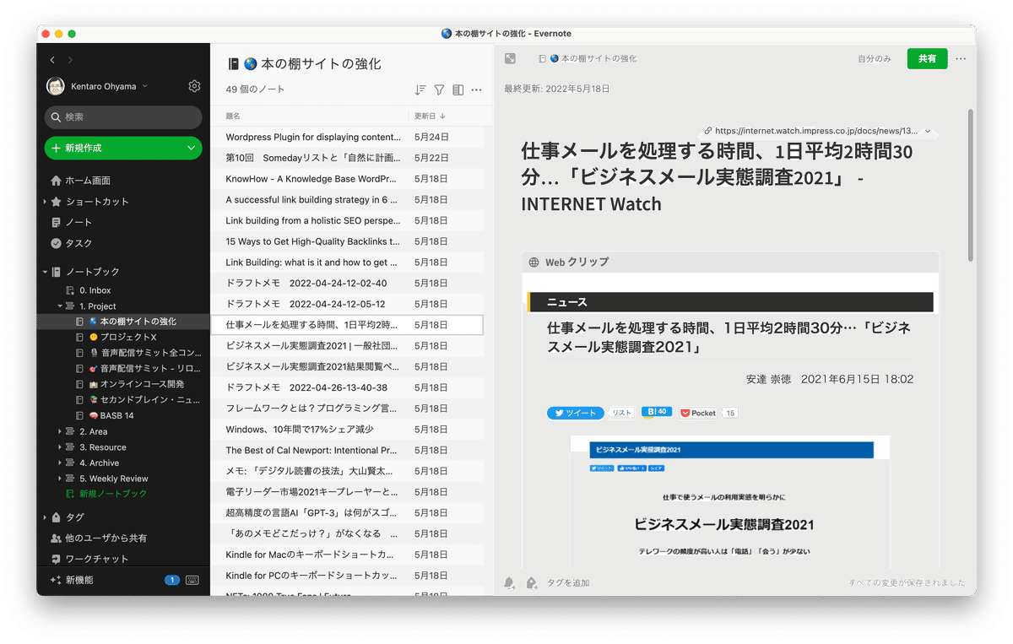Add a reminder with the bell icon
The height and width of the screenshot is (644, 1013).
click(510, 582)
